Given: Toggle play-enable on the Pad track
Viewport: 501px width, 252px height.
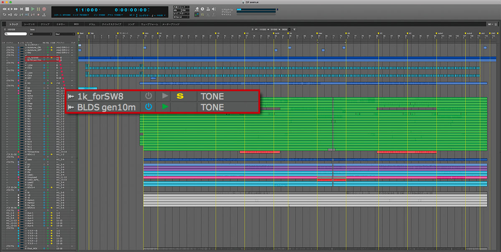Looking at the screenshot, I should (48, 169).
